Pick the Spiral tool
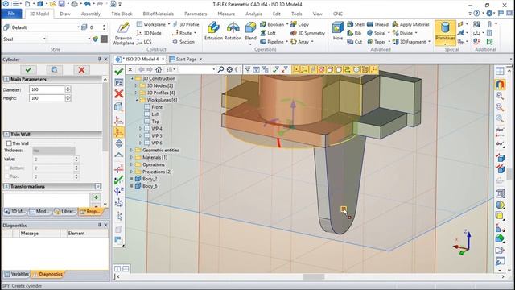515x290 pixels. [377, 33]
